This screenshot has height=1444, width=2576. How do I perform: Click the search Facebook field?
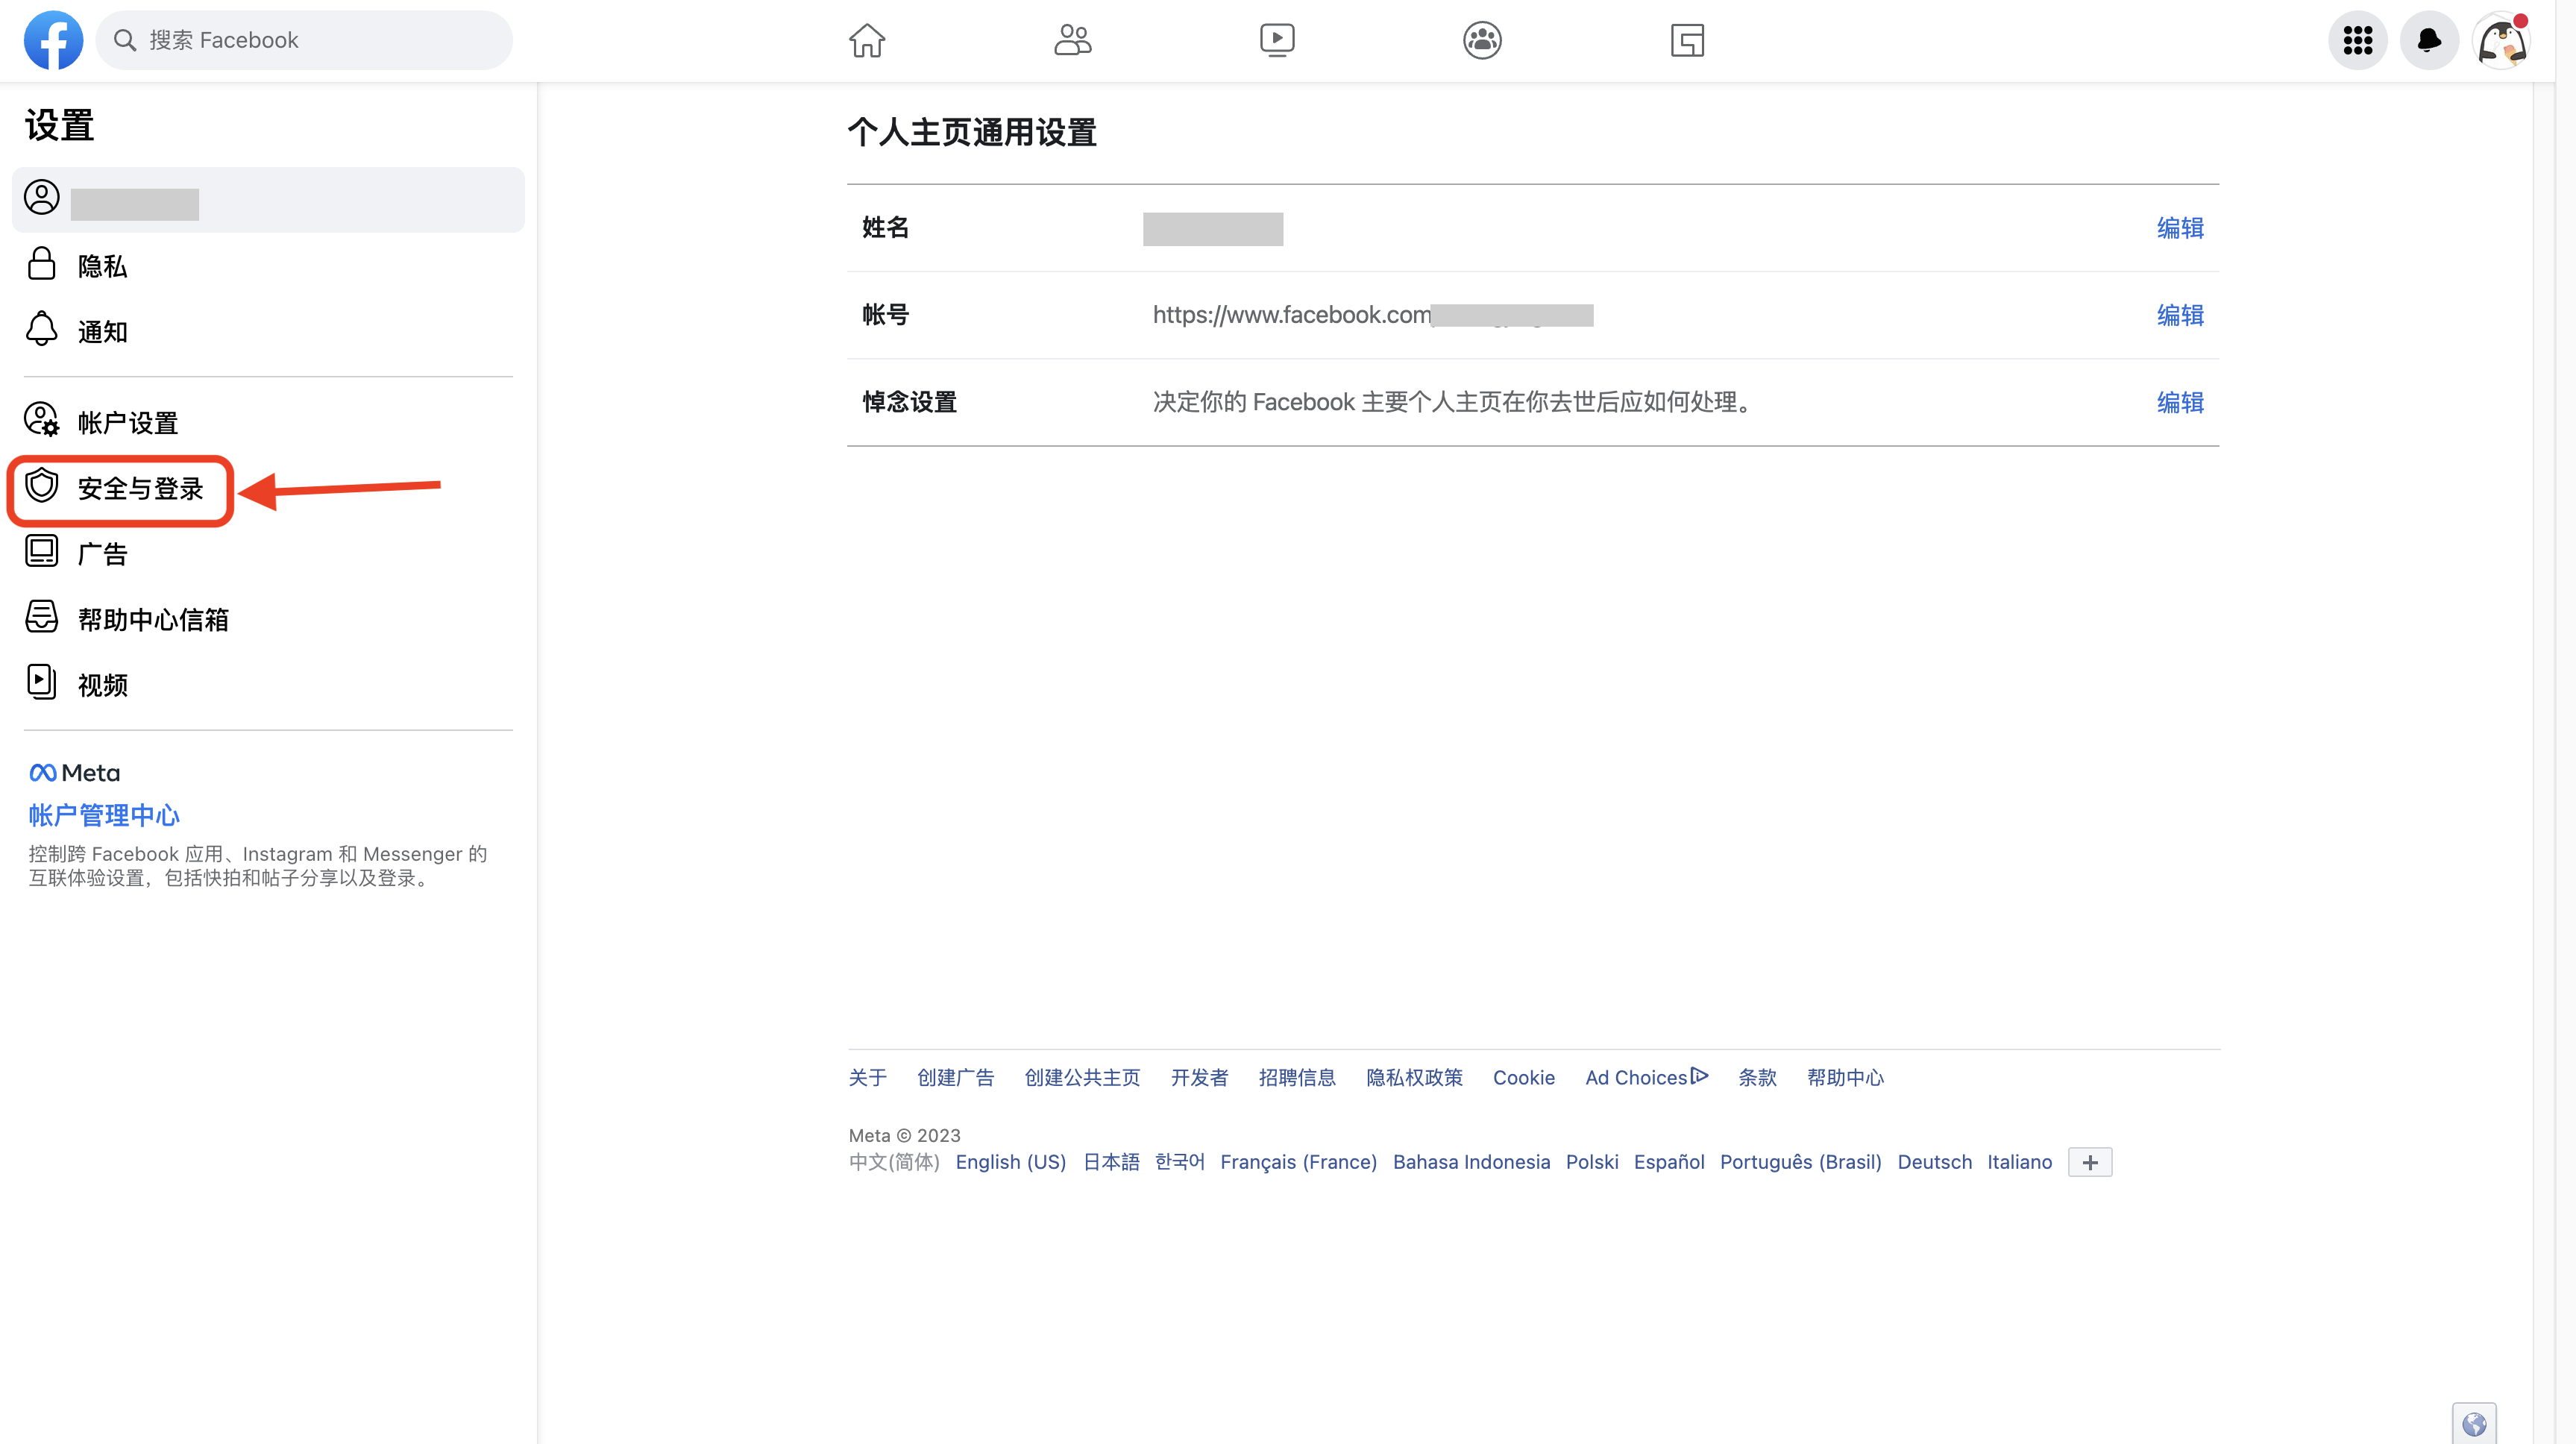coord(304,40)
